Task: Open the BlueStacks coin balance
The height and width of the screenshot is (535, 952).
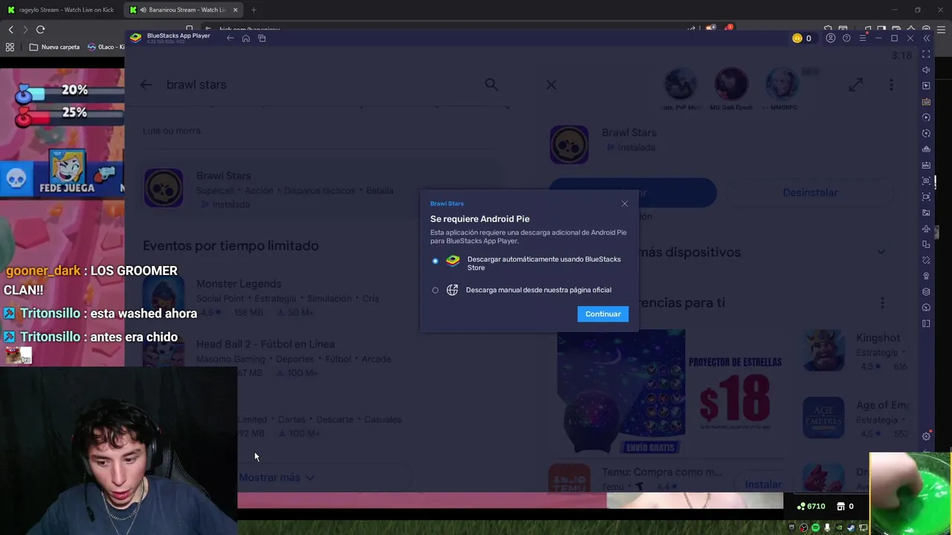Action: click(x=802, y=38)
